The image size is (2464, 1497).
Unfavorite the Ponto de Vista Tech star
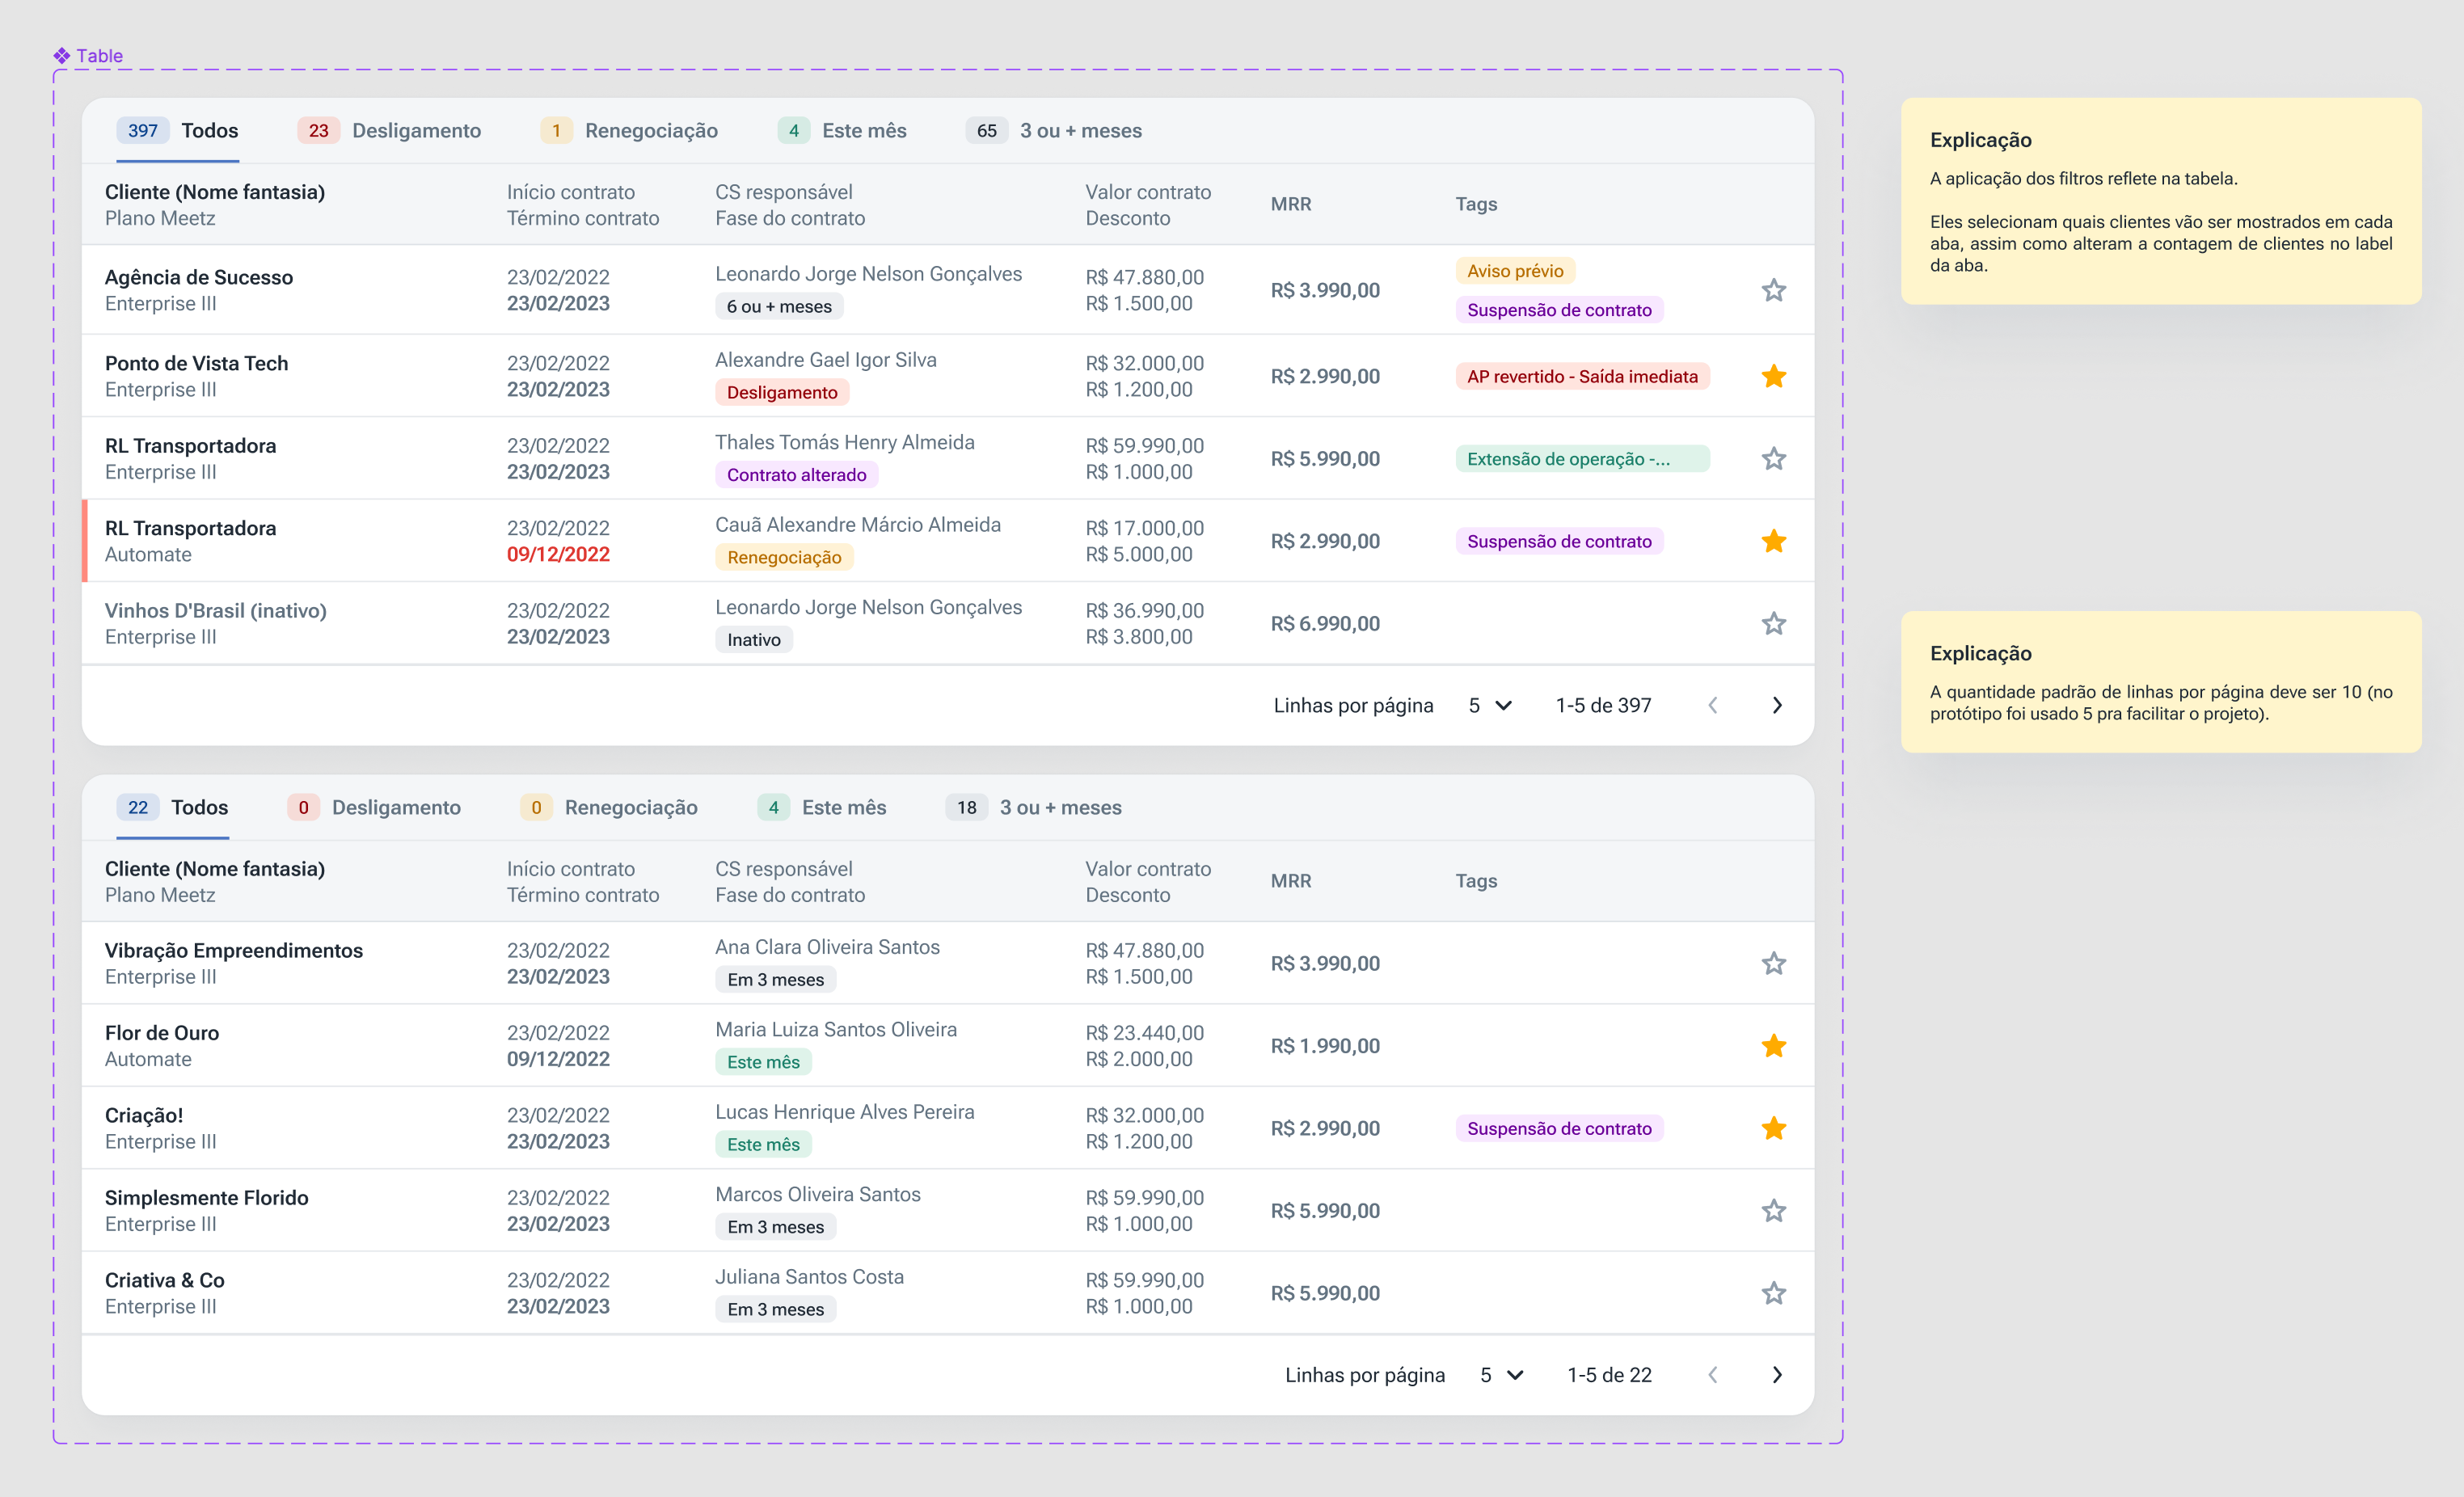tap(1773, 376)
